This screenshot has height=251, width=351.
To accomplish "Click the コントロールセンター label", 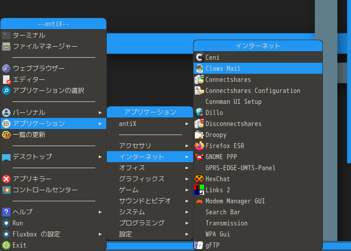I will tap(45, 190).
